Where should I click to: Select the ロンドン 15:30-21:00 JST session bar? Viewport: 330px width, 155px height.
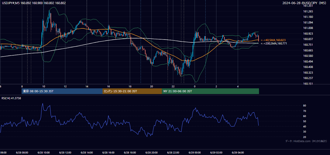click(132, 91)
